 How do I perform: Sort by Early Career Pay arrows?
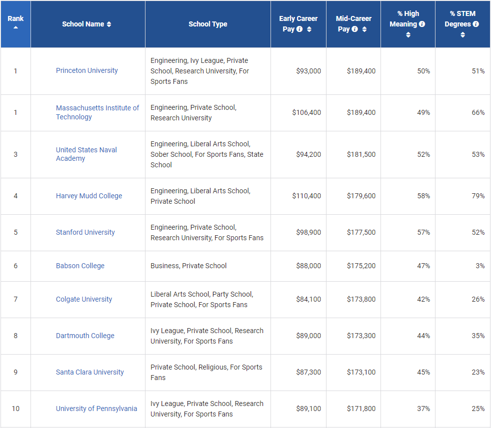[x=309, y=29]
